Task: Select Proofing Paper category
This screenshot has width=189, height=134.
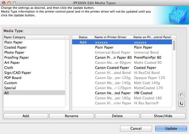Action: pos(34,57)
